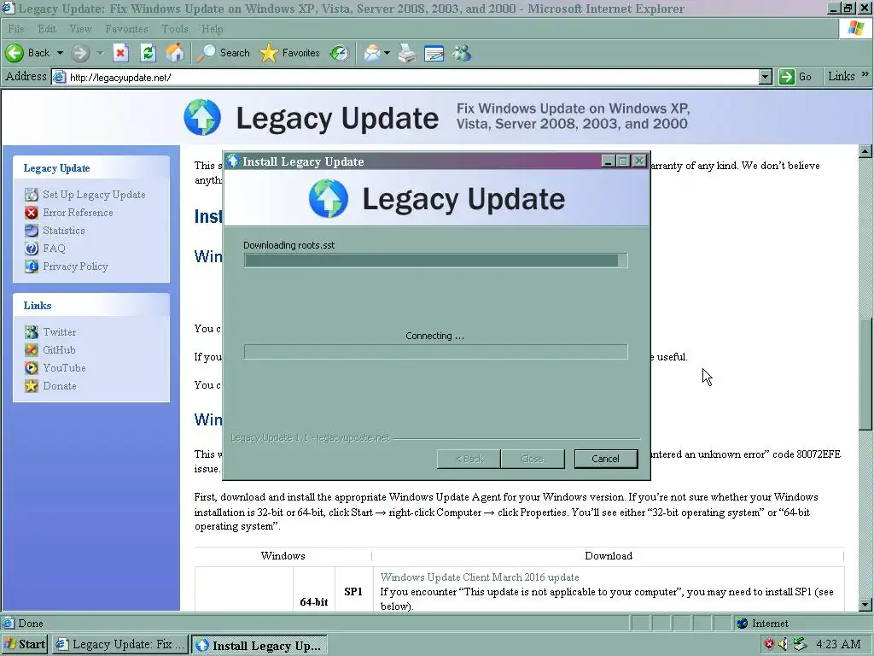Open the Mail button dropdown arrow

pos(387,53)
